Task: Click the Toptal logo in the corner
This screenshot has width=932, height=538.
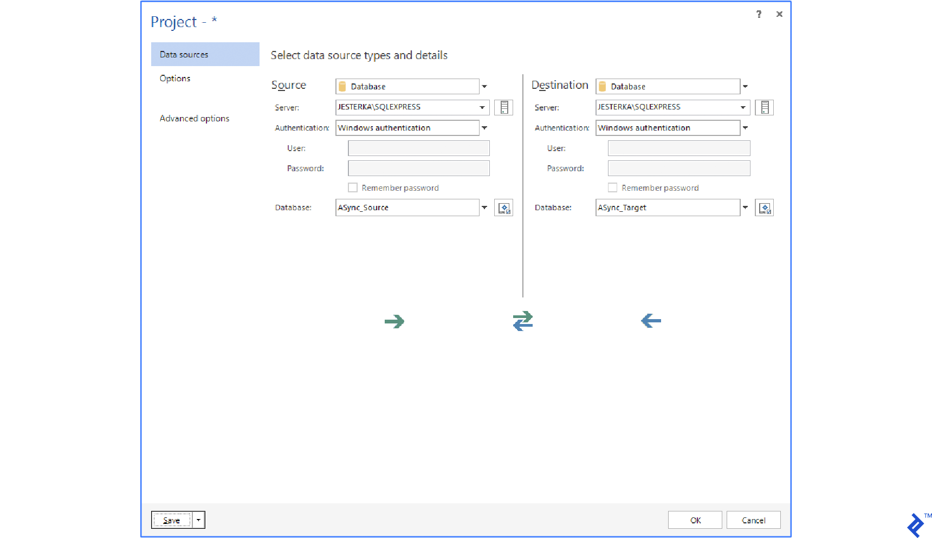Action: click(x=916, y=524)
